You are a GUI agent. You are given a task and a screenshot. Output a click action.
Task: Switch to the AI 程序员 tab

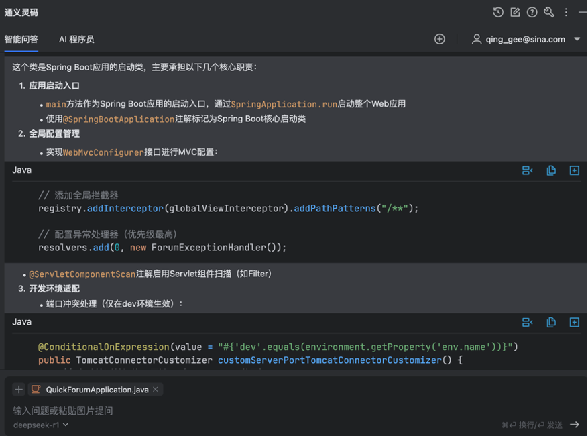[76, 40]
